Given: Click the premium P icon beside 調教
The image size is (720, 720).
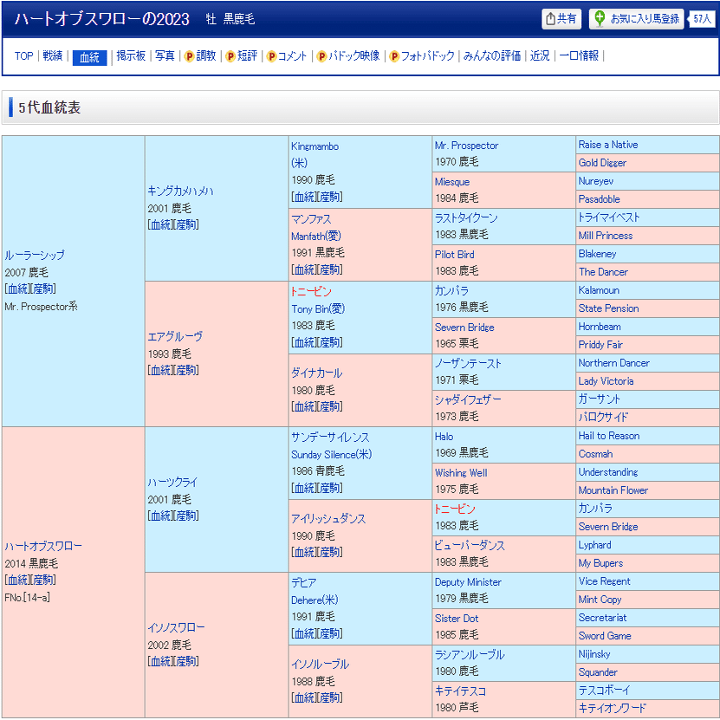Looking at the screenshot, I should [189, 56].
